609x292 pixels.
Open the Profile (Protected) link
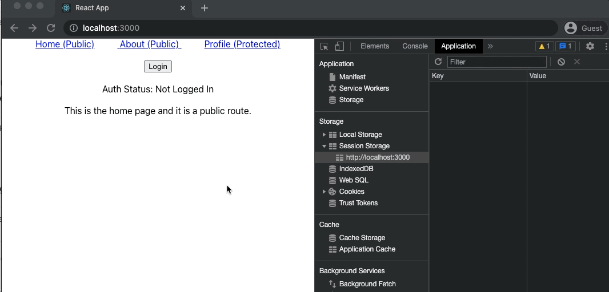242,44
